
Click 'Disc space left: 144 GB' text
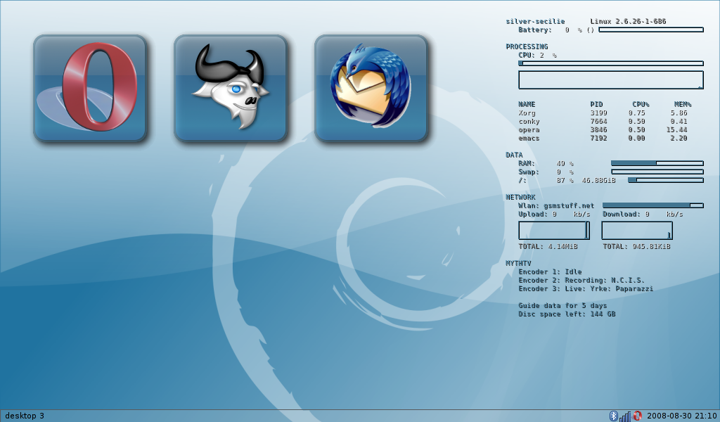click(567, 314)
